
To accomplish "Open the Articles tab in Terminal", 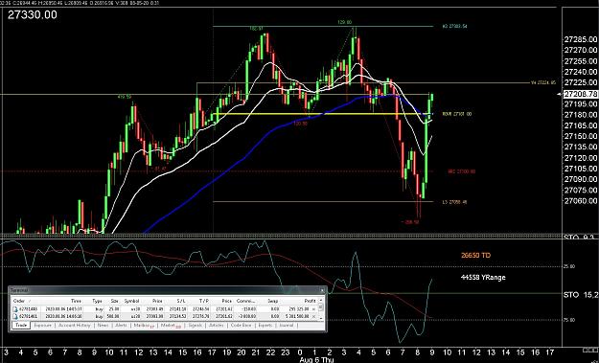I will pyautogui.click(x=217, y=326).
